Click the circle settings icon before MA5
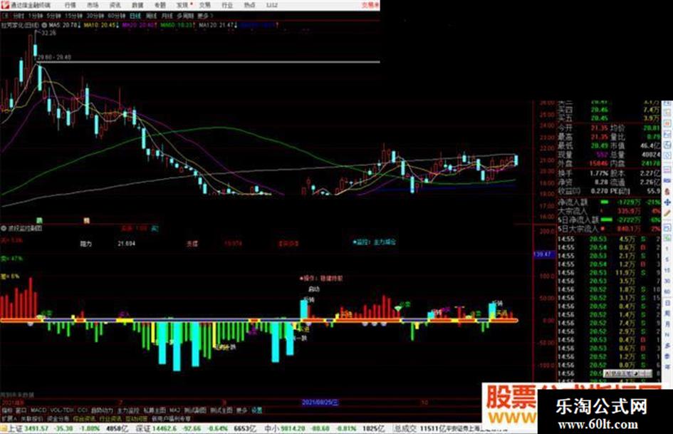The width and height of the screenshot is (673, 434). pyautogui.click(x=44, y=26)
